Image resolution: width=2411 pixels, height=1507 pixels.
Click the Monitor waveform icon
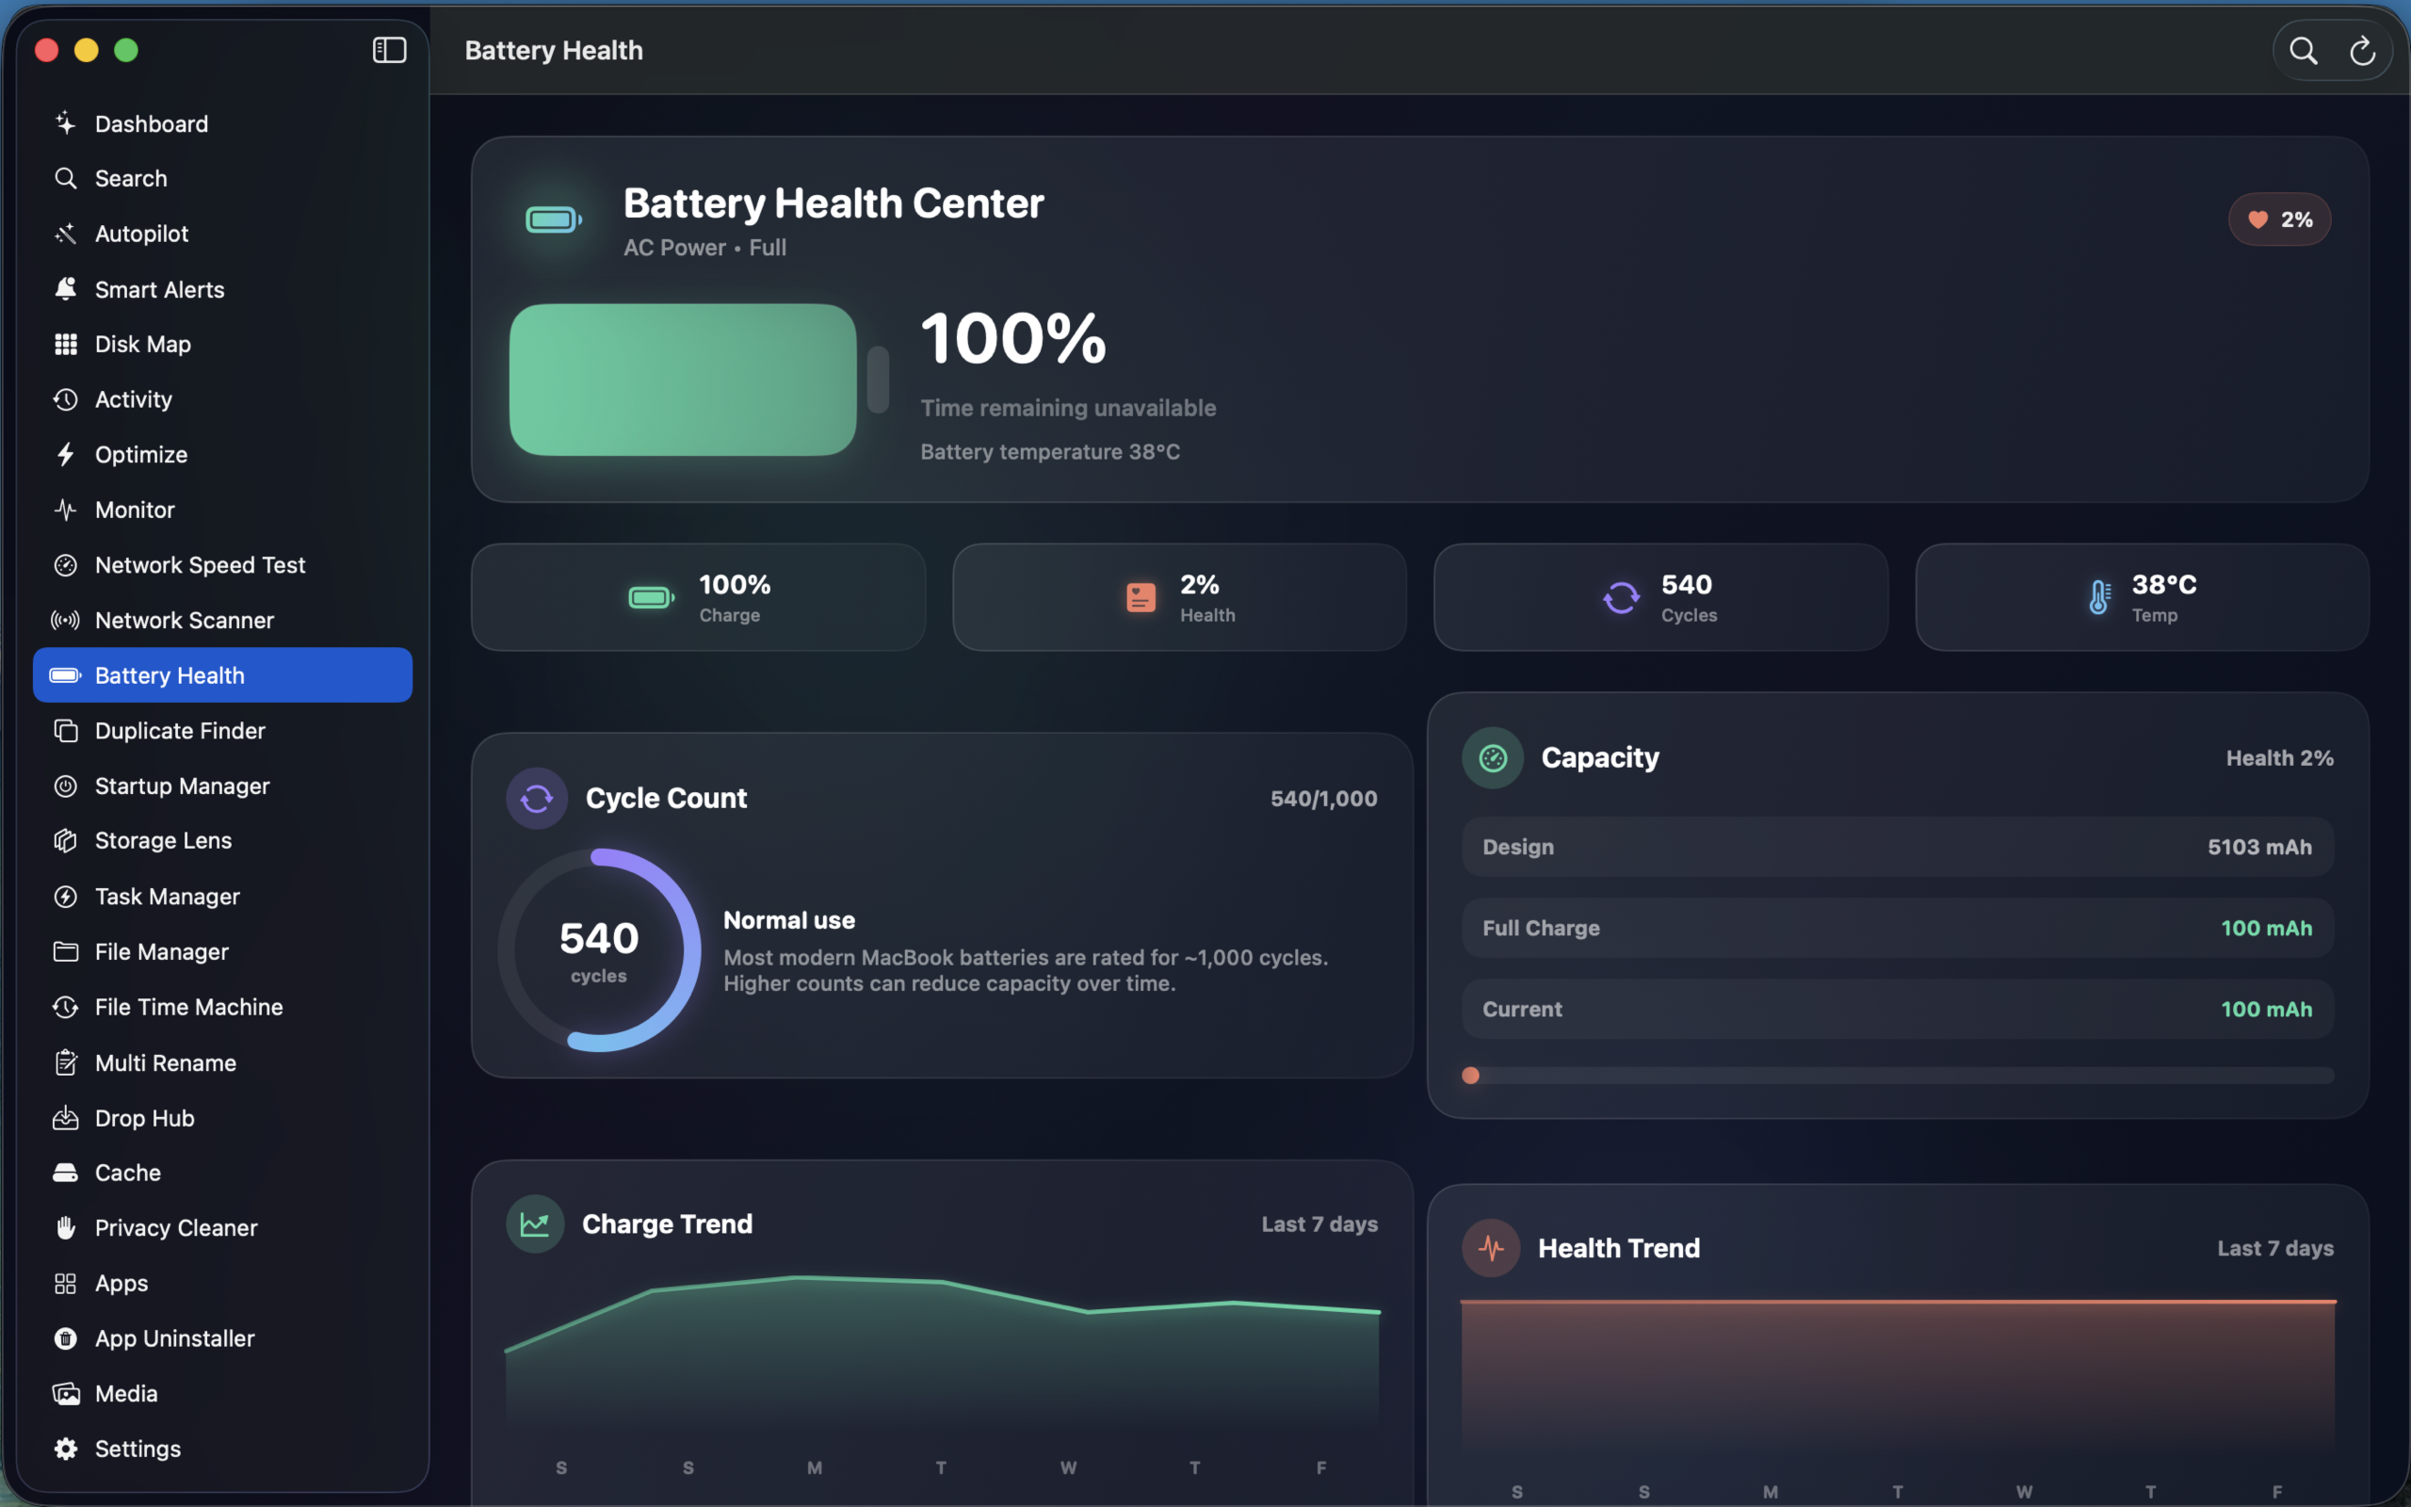click(66, 510)
